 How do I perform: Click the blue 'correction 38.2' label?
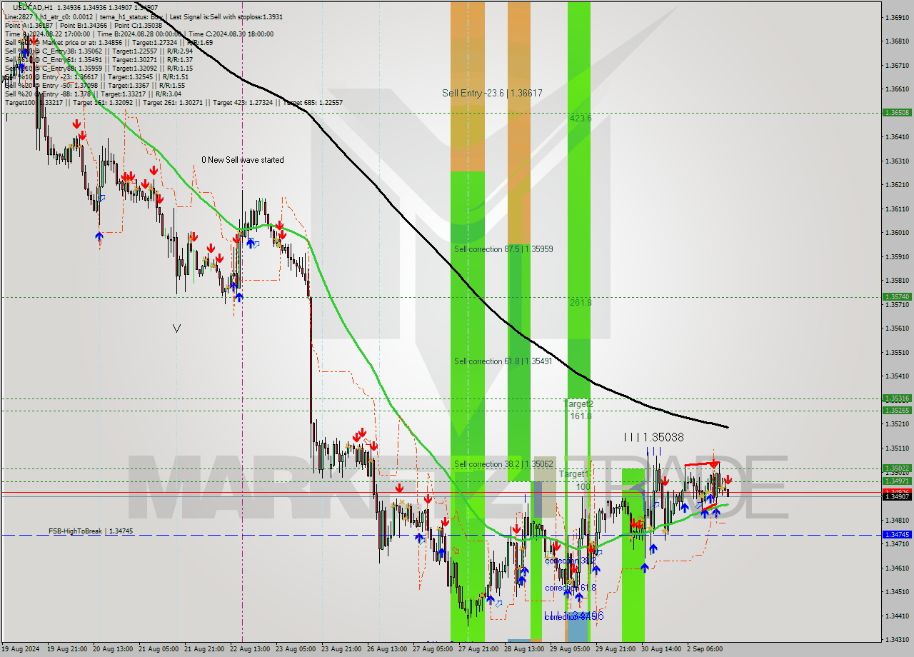(570, 561)
